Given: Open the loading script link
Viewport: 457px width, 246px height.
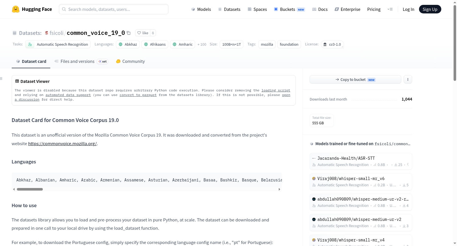Looking at the screenshot, I should (276, 90).
